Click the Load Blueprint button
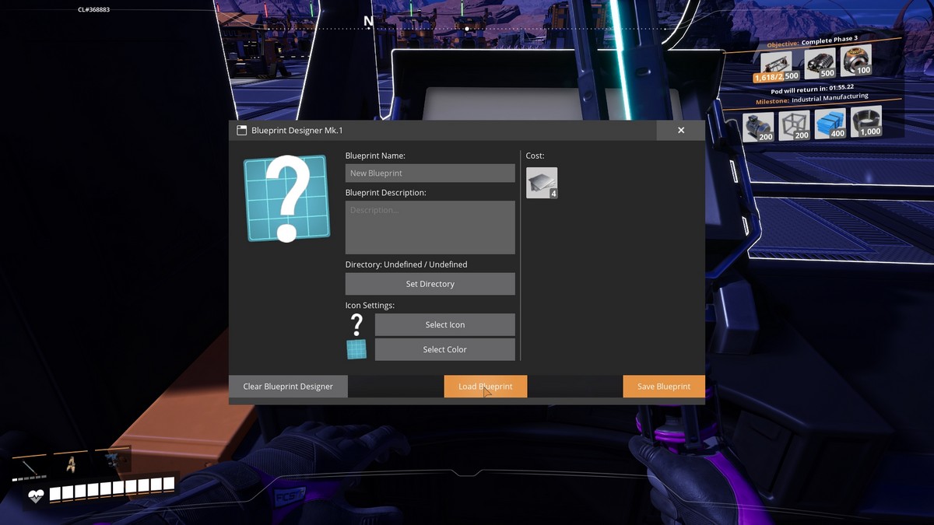 (x=485, y=387)
